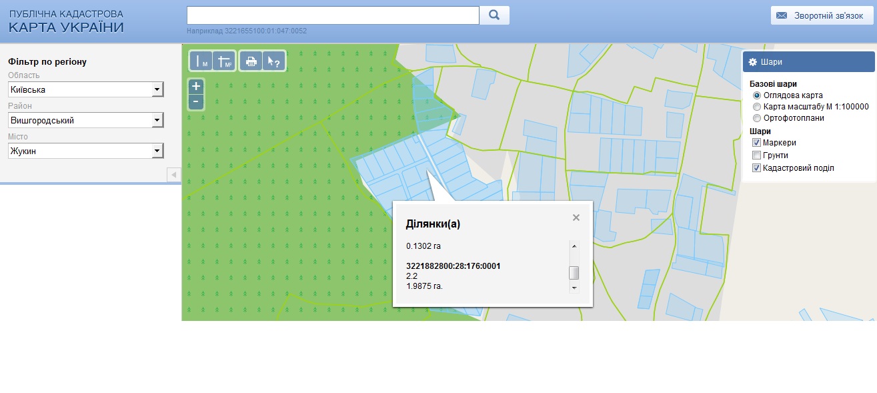Select the area measurement tool
Screen dimensions: 877x393
coord(225,61)
